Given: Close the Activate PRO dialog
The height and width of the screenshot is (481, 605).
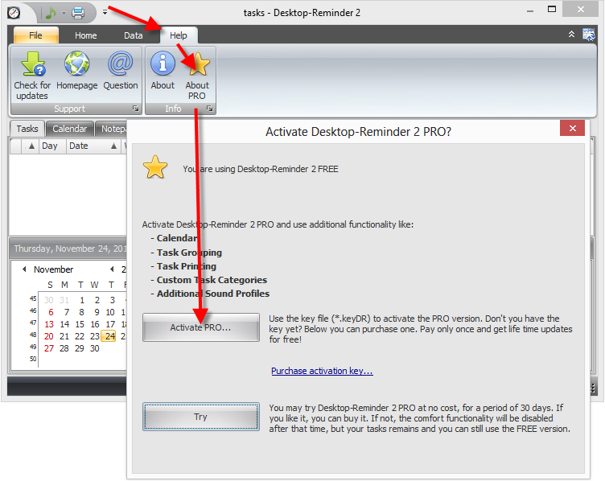Looking at the screenshot, I should pyautogui.click(x=572, y=128).
